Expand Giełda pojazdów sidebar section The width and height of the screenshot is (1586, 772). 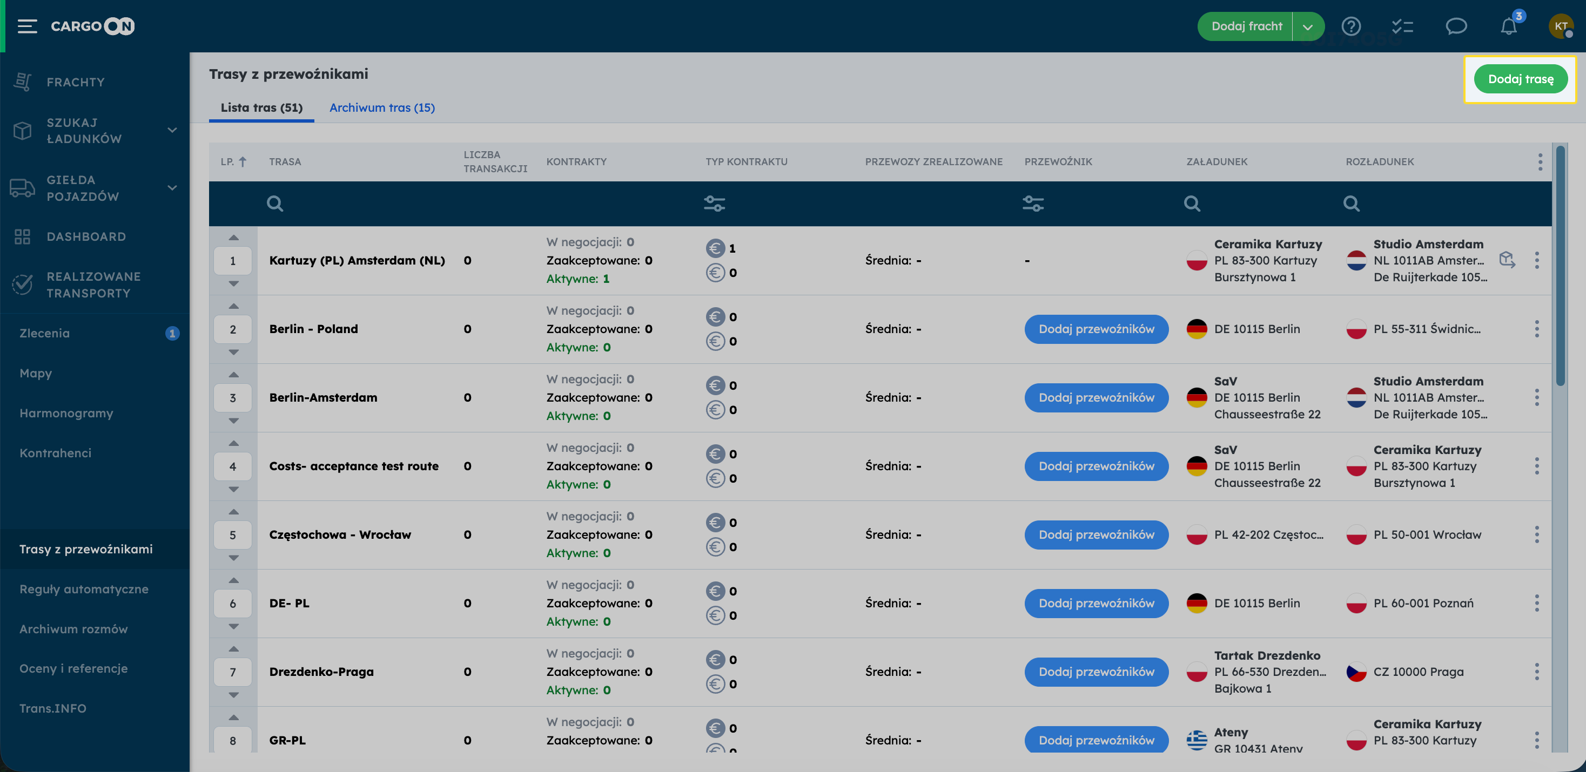(172, 188)
